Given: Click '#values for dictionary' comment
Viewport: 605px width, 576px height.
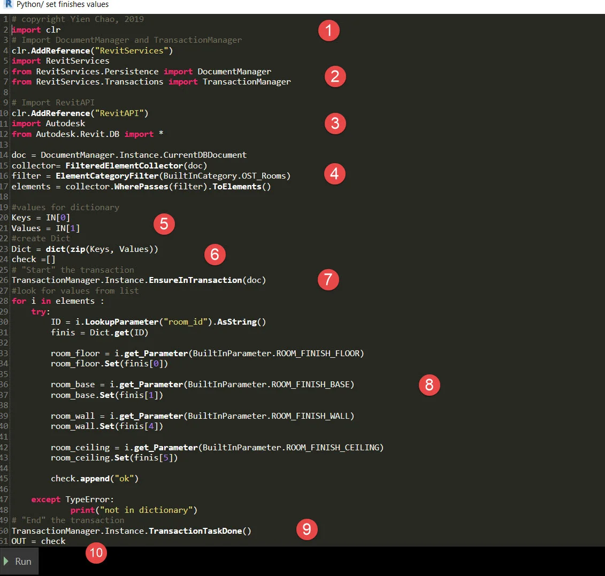Looking at the screenshot, I should tap(65, 207).
